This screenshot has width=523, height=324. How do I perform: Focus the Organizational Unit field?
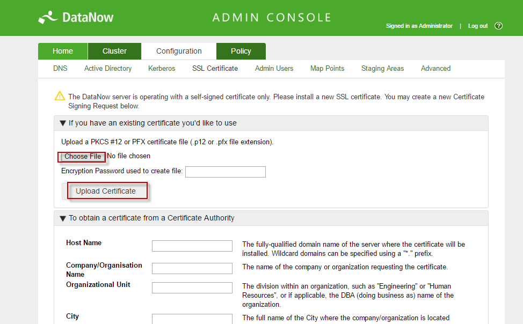[192, 288]
